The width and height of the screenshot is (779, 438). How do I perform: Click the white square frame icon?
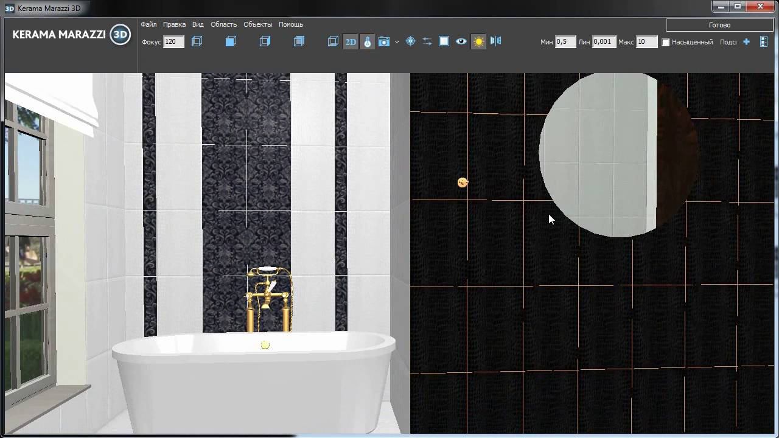point(444,41)
